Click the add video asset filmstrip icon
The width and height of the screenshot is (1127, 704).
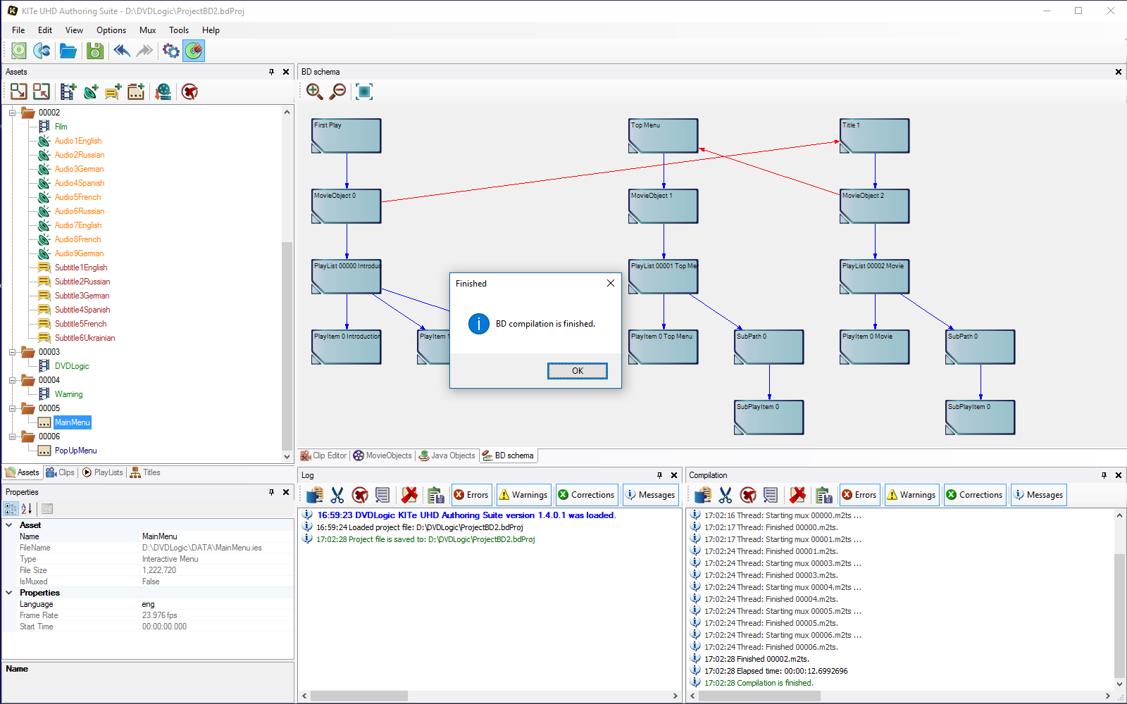[68, 92]
